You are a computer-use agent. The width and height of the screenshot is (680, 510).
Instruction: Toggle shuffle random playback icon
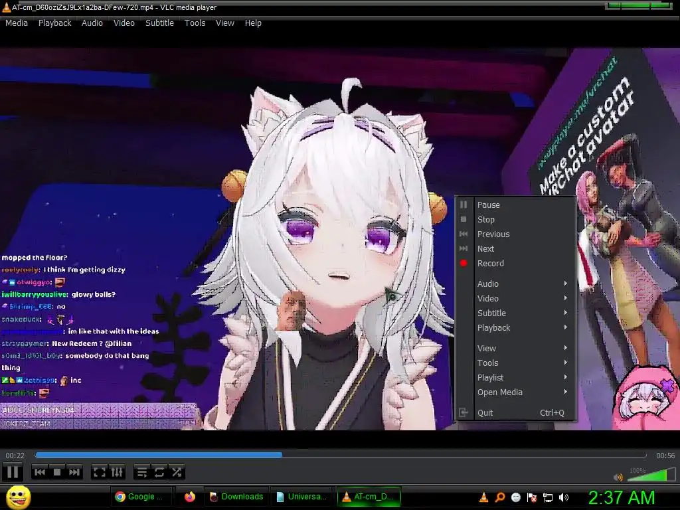tap(177, 472)
